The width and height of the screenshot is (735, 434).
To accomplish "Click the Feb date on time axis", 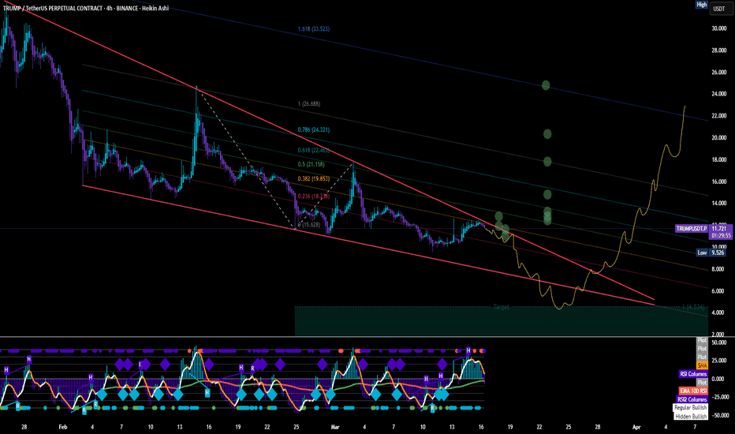I will 63,427.
